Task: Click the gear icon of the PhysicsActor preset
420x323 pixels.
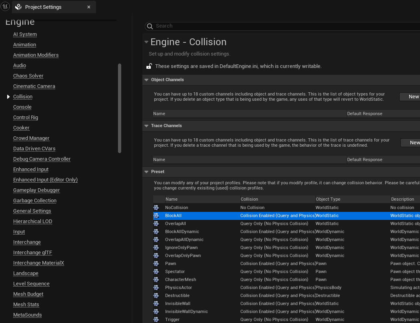Action: (156, 288)
